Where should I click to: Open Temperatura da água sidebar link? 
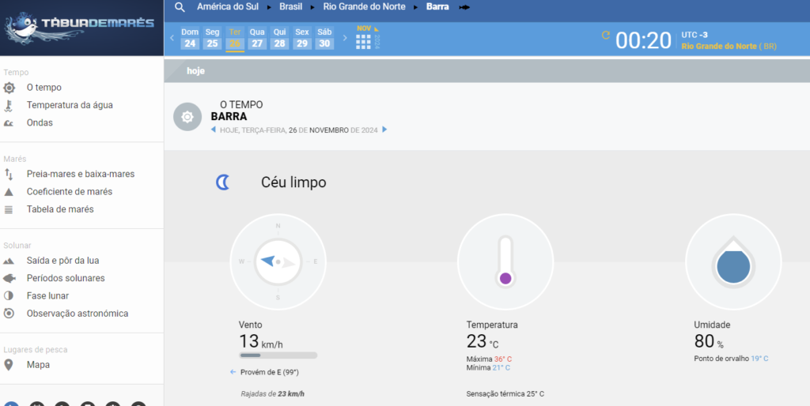click(70, 105)
